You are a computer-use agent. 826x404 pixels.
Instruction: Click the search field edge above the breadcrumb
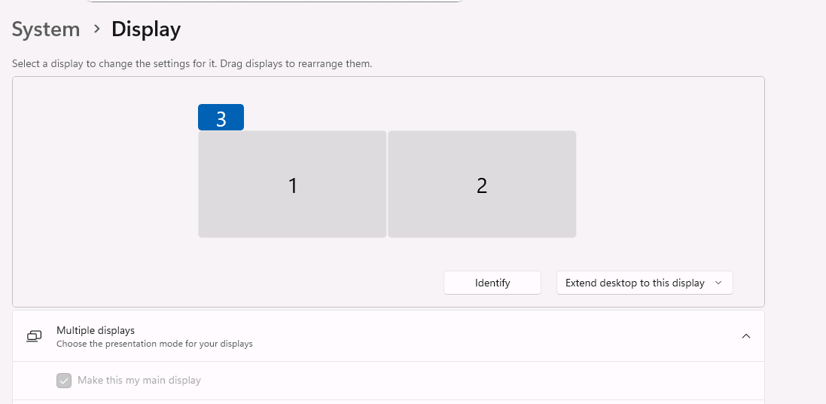click(x=275, y=2)
